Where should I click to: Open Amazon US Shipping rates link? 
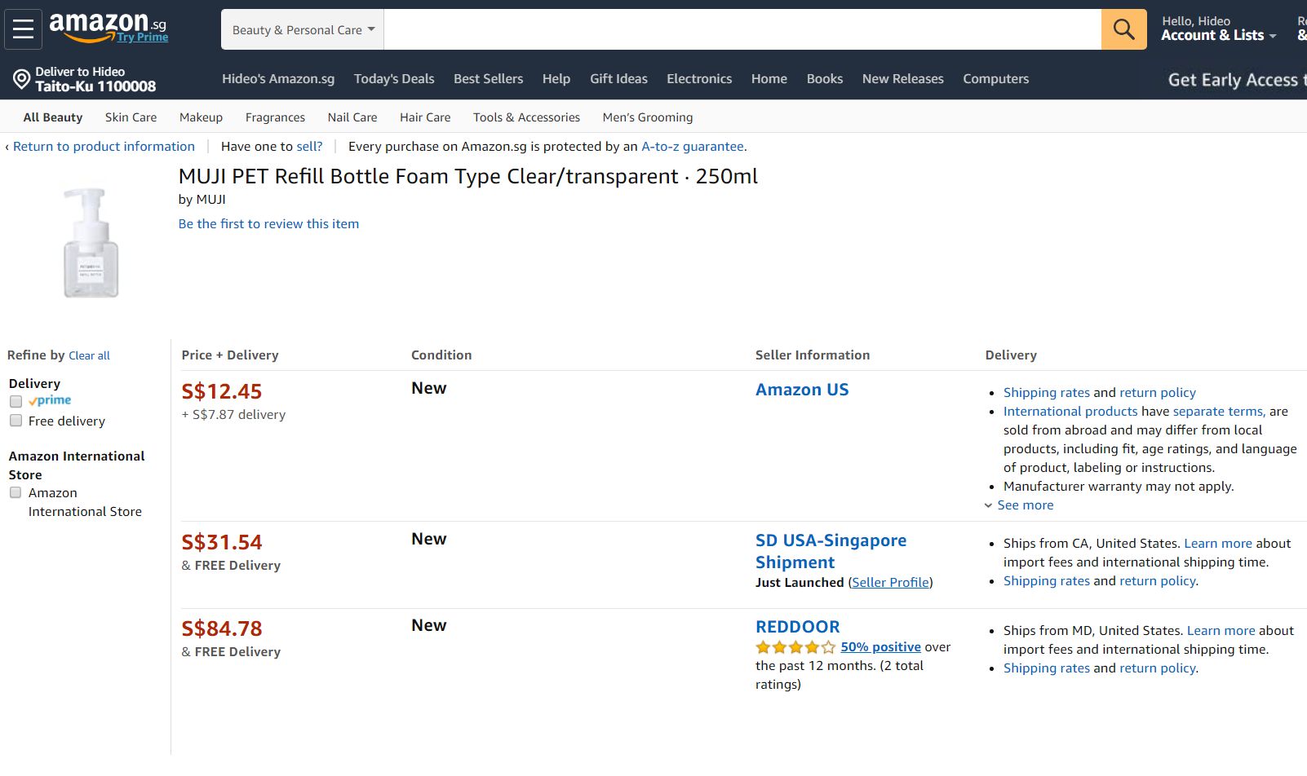(1047, 393)
